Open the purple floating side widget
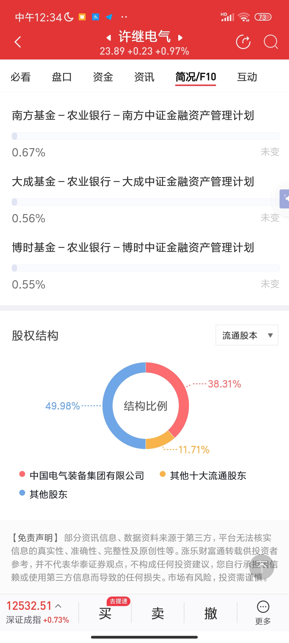 284,199
